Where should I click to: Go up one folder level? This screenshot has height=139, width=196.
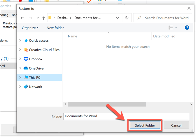tap(43, 18)
